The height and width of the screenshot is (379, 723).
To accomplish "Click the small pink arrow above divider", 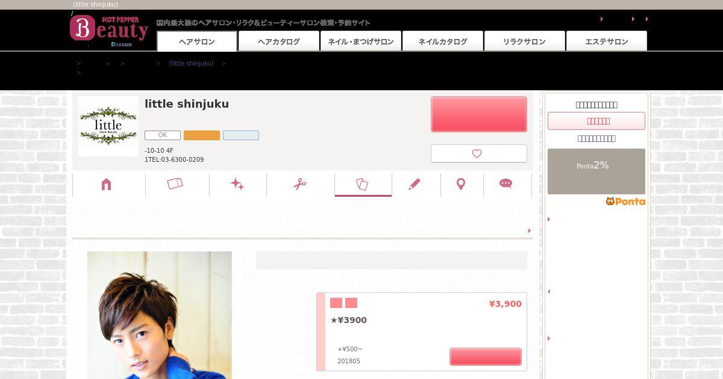I will 530,230.
